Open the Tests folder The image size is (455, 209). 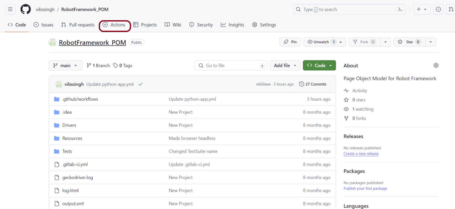67,151
